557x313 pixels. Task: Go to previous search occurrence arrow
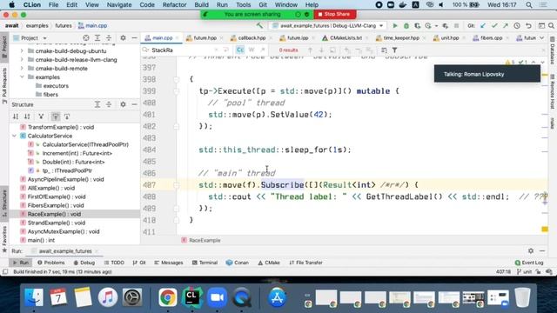coord(310,50)
